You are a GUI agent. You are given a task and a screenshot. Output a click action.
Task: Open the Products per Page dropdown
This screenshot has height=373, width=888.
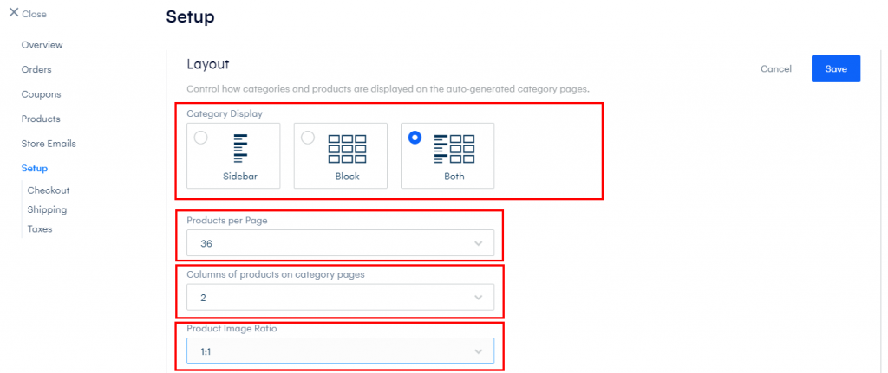pos(340,243)
